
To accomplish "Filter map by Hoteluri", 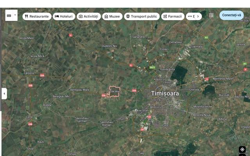I will pos(64,16).
